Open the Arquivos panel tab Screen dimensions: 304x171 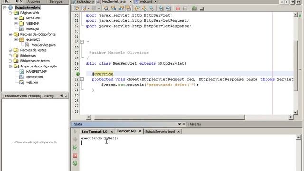click(34, 1)
